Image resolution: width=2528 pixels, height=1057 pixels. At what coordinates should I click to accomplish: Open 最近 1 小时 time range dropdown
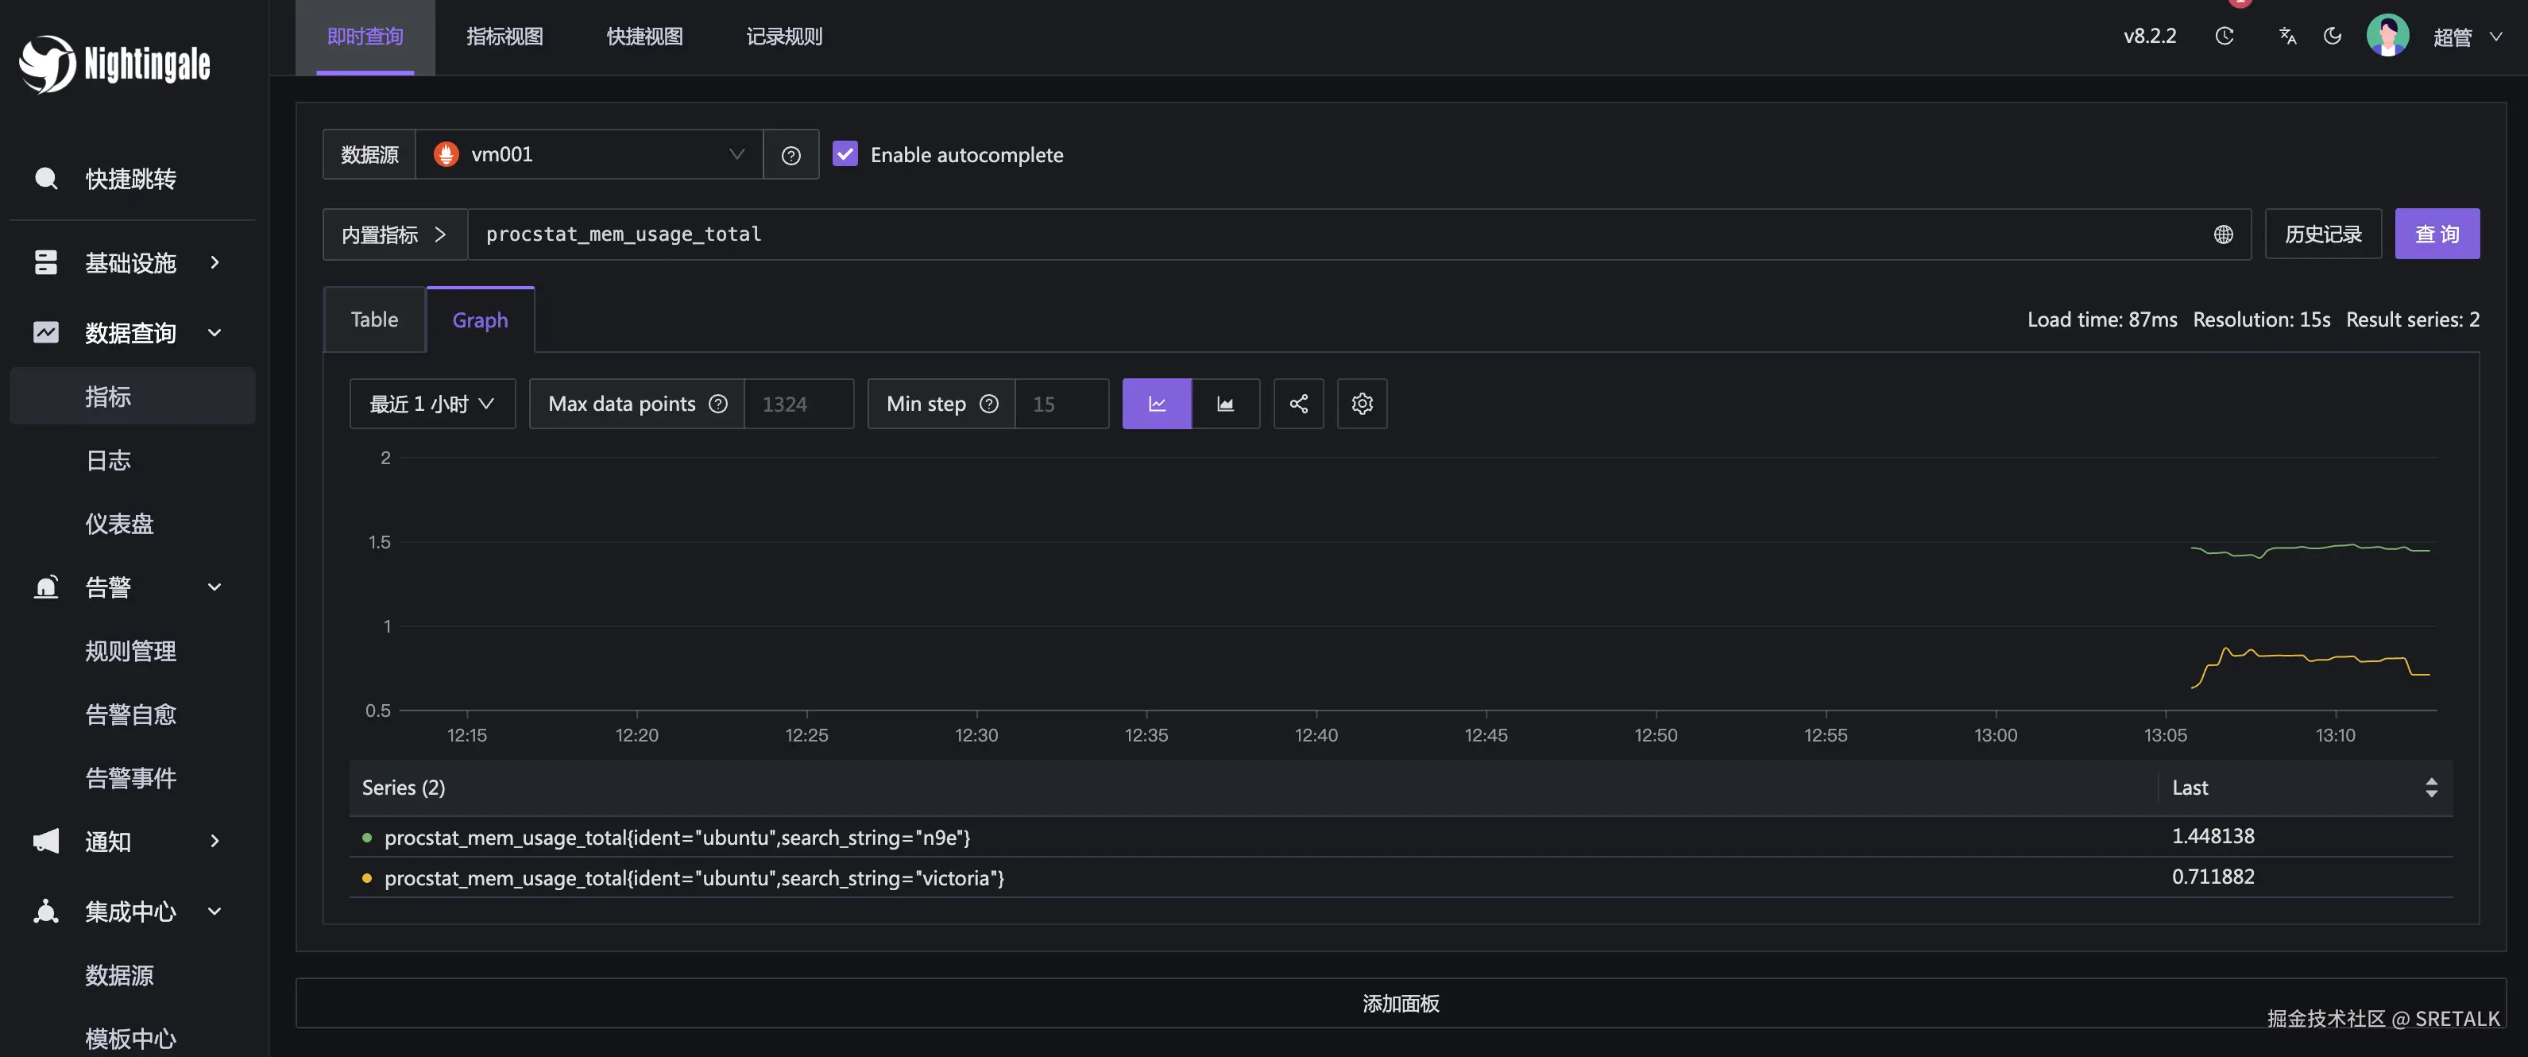click(x=432, y=404)
